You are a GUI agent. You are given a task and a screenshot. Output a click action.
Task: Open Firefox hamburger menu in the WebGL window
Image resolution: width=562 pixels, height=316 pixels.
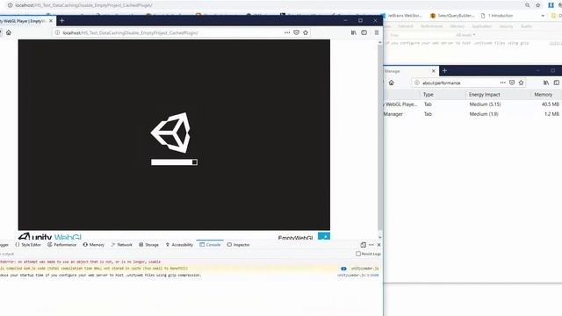(x=377, y=32)
